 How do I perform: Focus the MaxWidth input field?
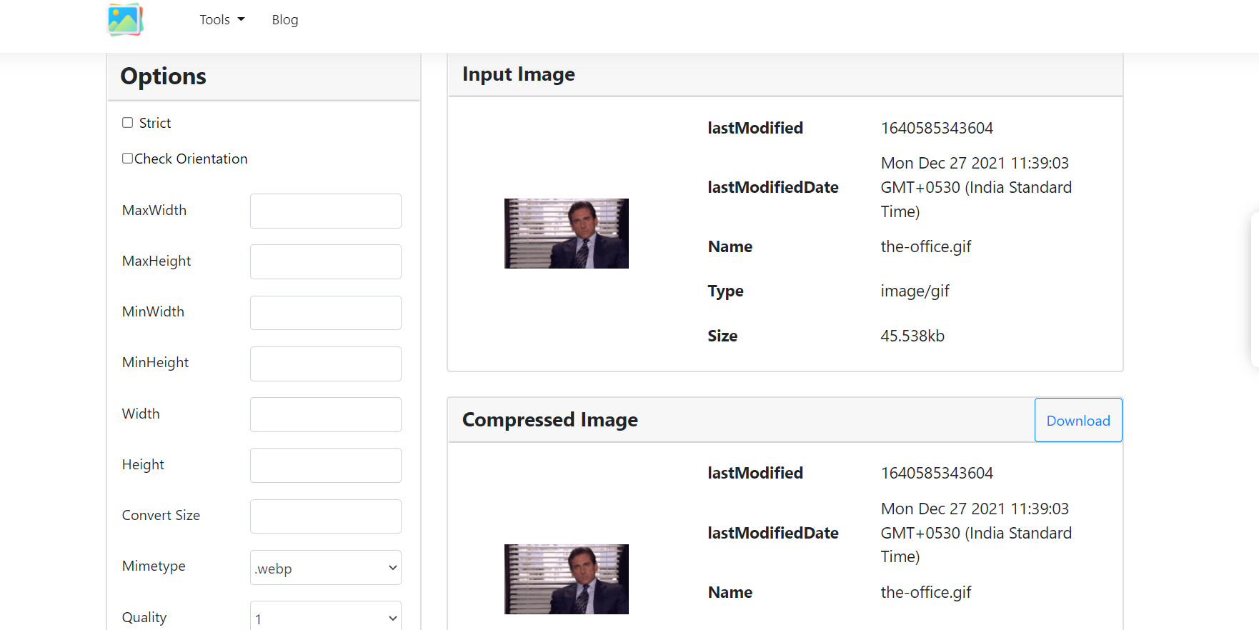[325, 211]
